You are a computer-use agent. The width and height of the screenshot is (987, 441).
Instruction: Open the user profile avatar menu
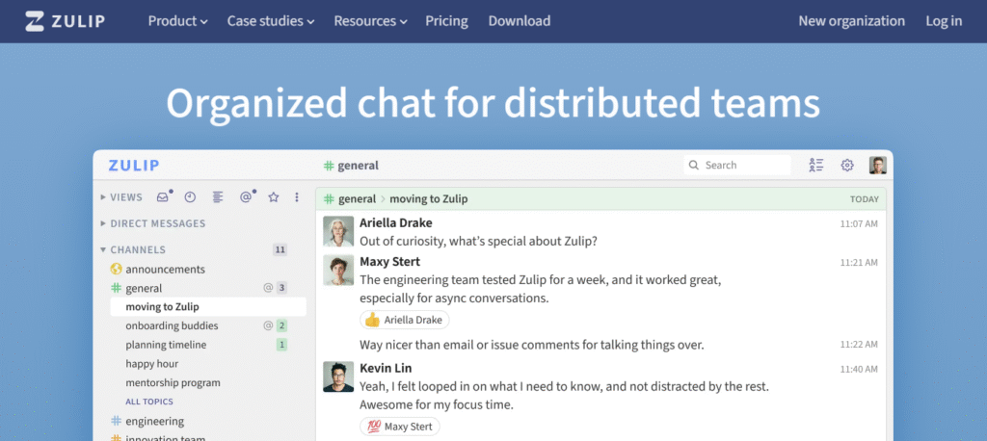point(877,166)
